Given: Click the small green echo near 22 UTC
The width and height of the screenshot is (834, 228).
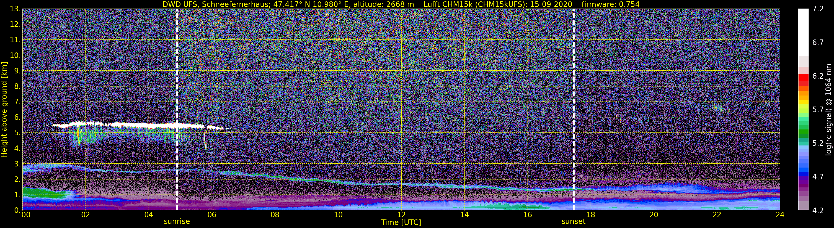Looking at the screenshot, I should tap(718, 108).
